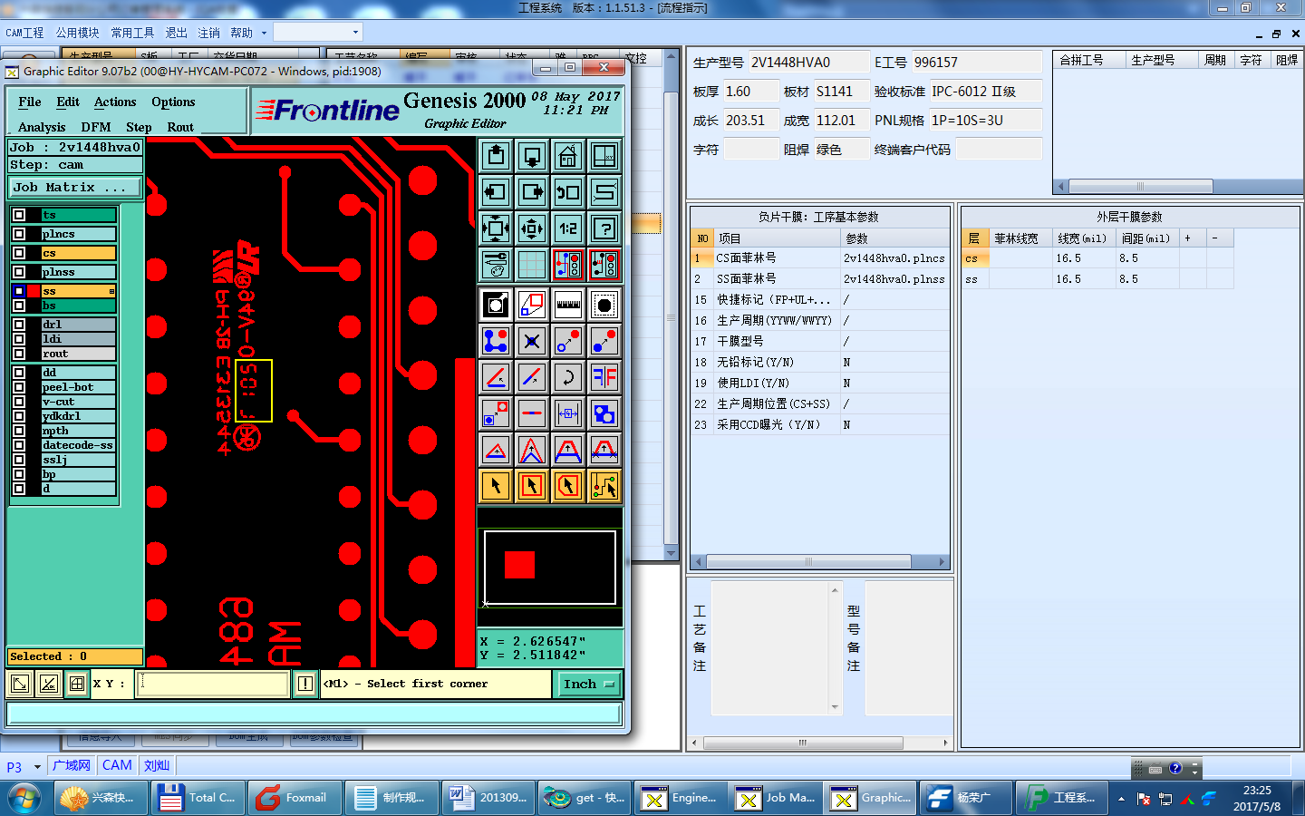
Task: Select the F mirror tool icon
Action: tap(604, 377)
